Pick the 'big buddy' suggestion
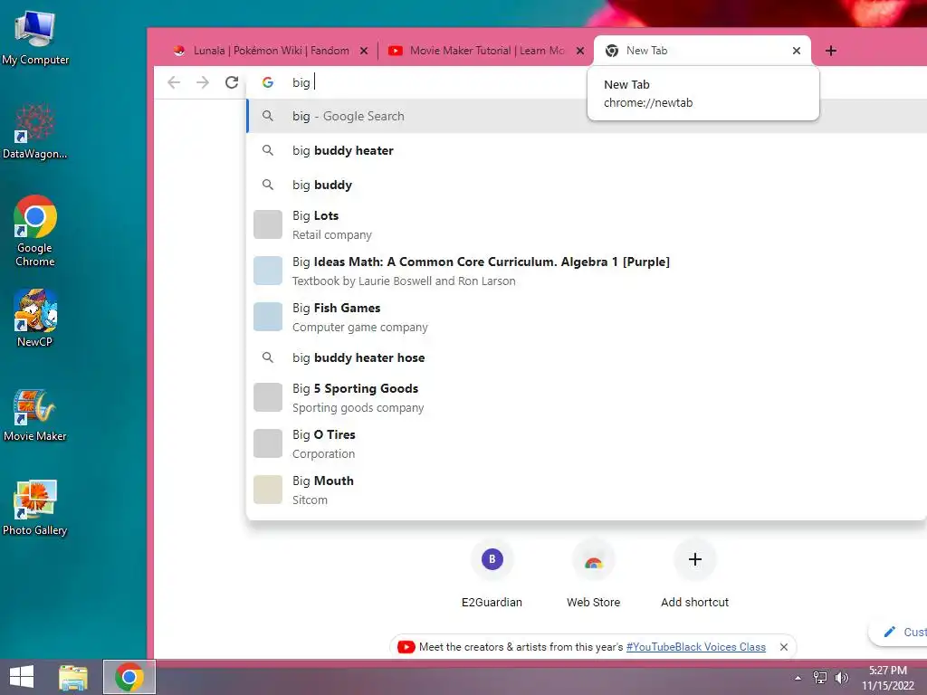 tap(587, 185)
